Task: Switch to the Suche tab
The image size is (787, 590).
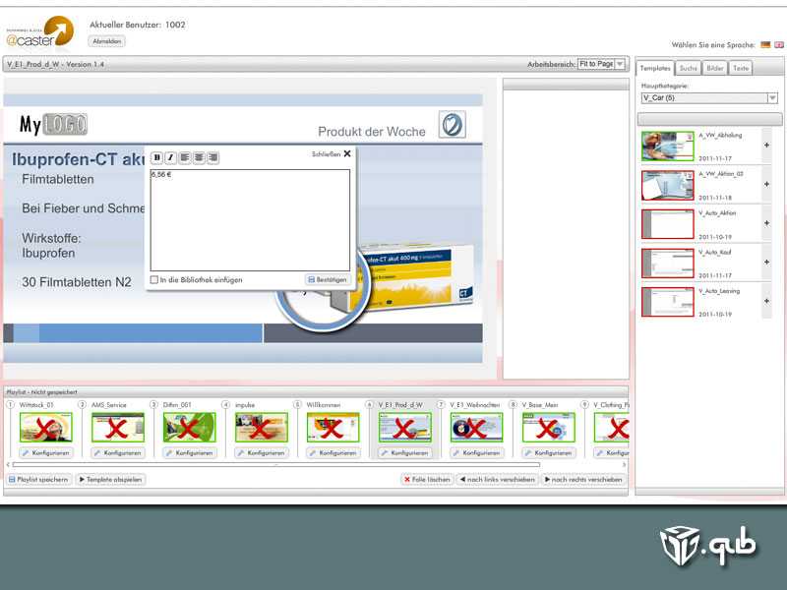Action: pyautogui.click(x=688, y=68)
